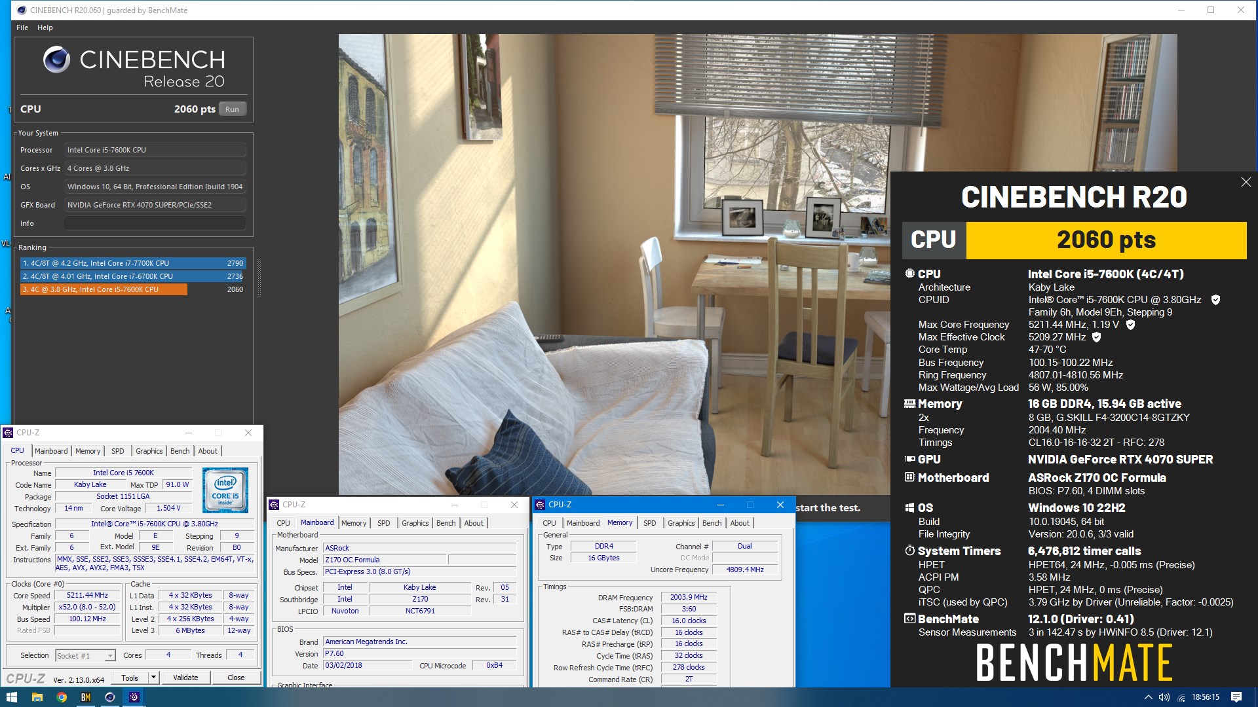Select the i5-7600K entry in Ranking
The height and width of the screenshot is (707, 1258).
tap(133, 289)
